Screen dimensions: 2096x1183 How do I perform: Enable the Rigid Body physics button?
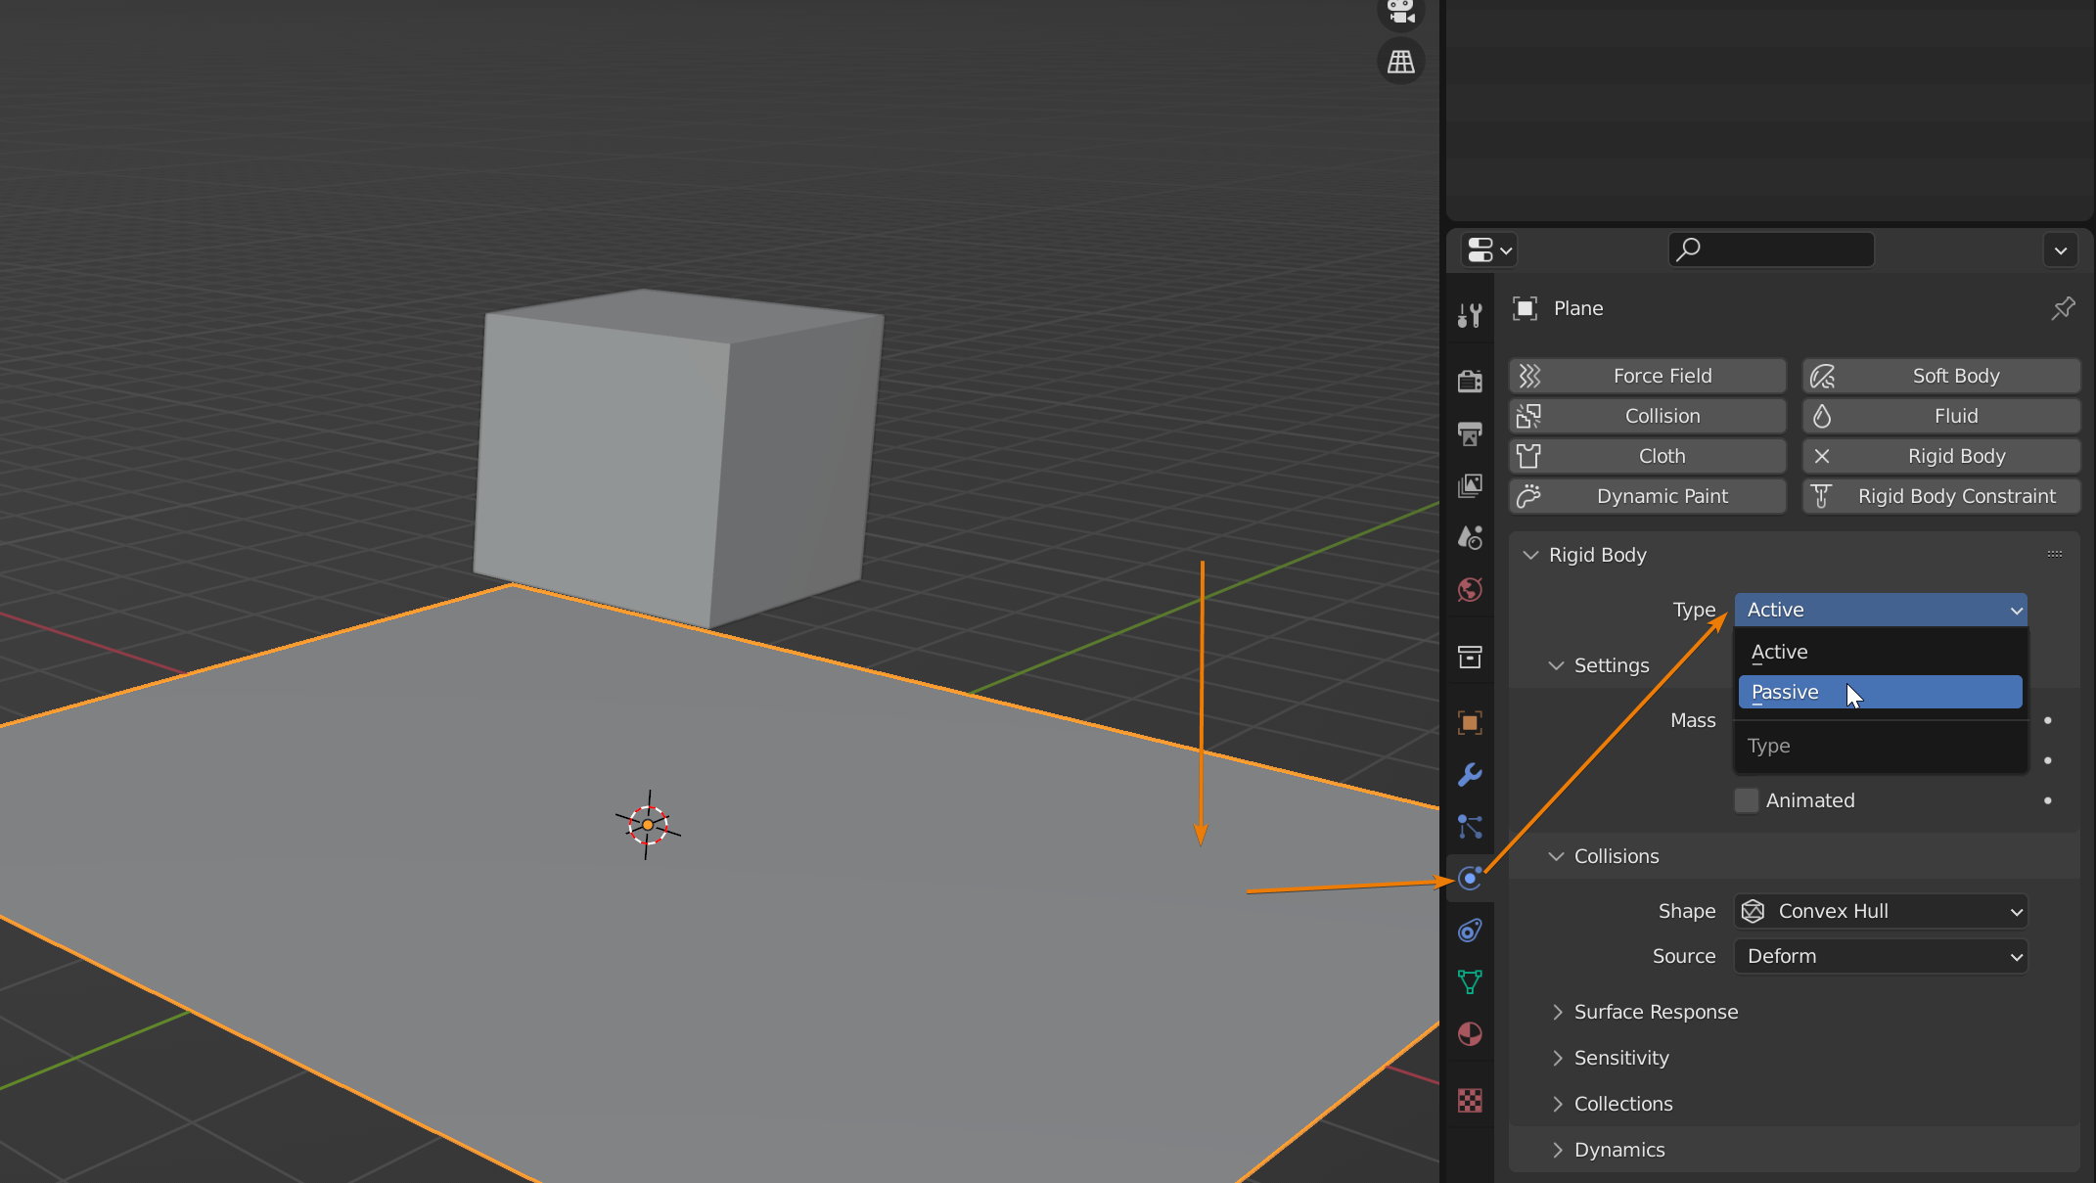coord(1953,455)
